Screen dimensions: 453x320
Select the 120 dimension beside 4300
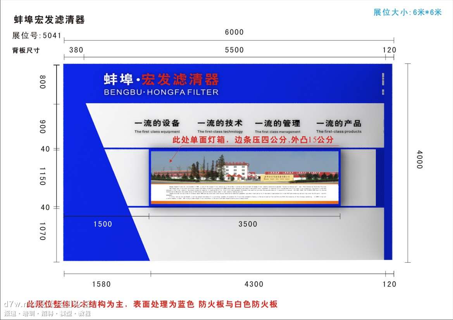(x=389, y=284)
